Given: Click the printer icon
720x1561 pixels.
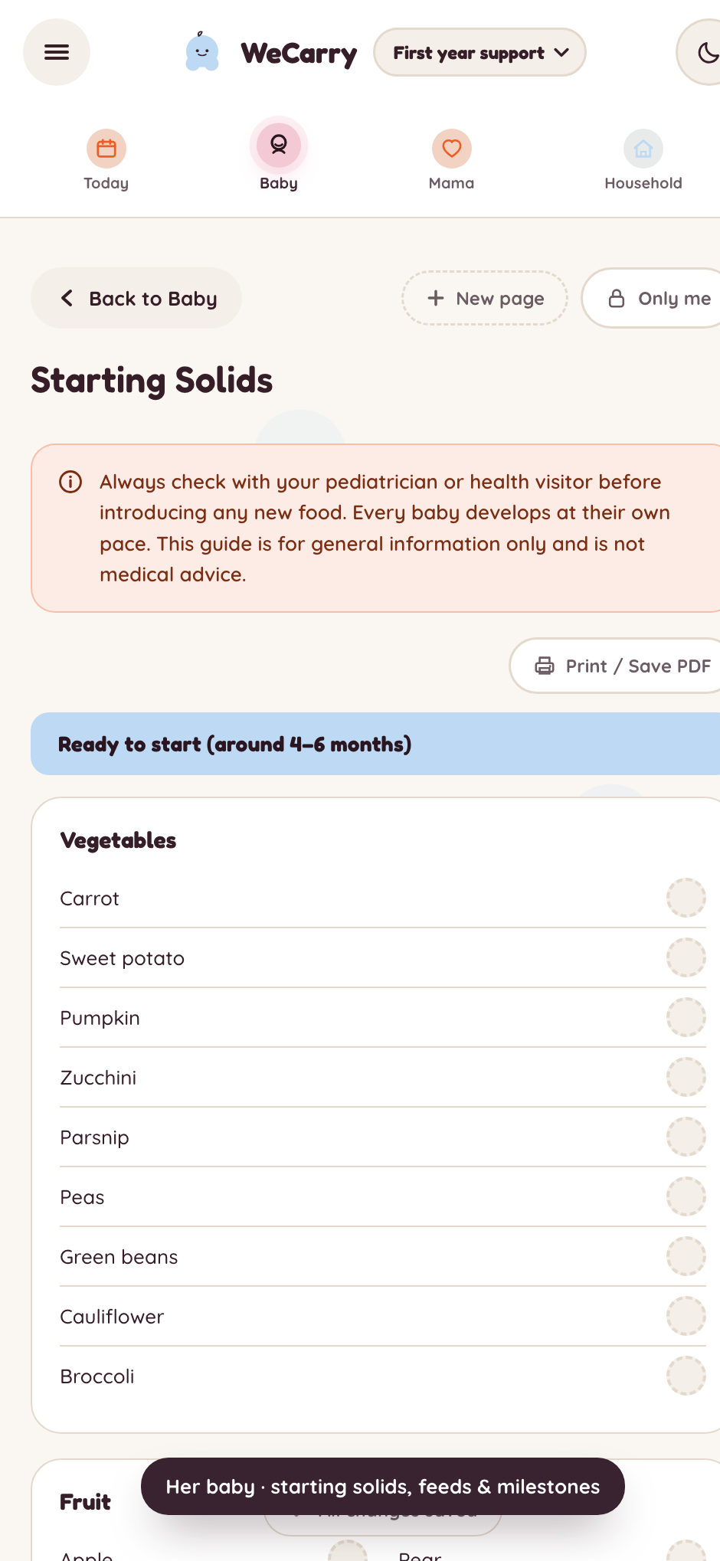Looking at the screenshot, I should tap(545, 666).
